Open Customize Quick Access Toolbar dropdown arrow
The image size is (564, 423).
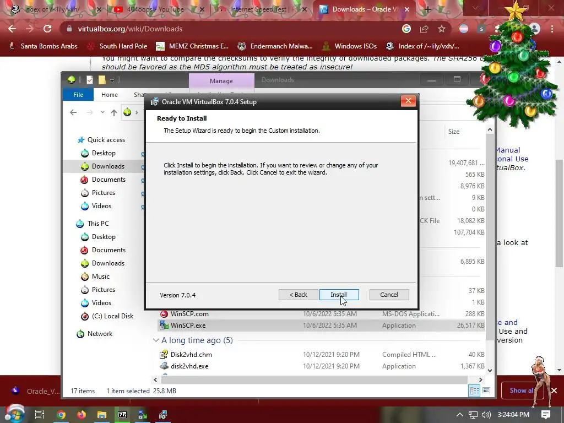point(112,80)
